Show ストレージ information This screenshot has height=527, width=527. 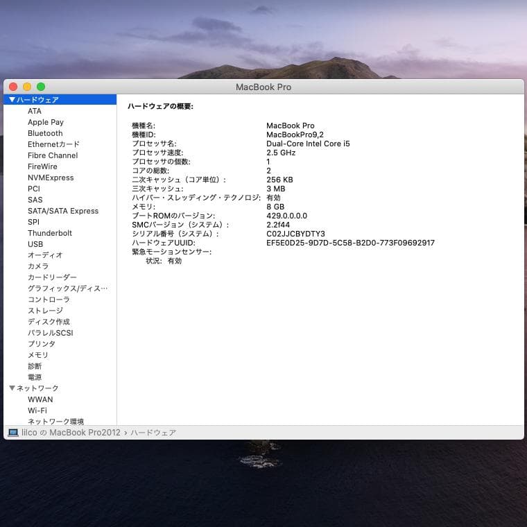(45, 311)
